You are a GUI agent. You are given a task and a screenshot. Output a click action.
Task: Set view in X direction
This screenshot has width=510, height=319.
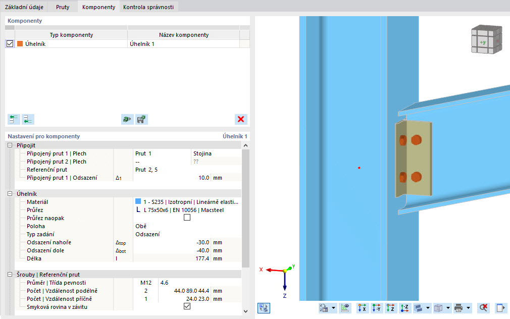pyautogui.click(x=362, y=307)
